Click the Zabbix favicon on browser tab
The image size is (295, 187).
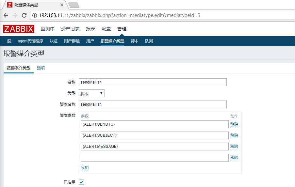point(9,5)
